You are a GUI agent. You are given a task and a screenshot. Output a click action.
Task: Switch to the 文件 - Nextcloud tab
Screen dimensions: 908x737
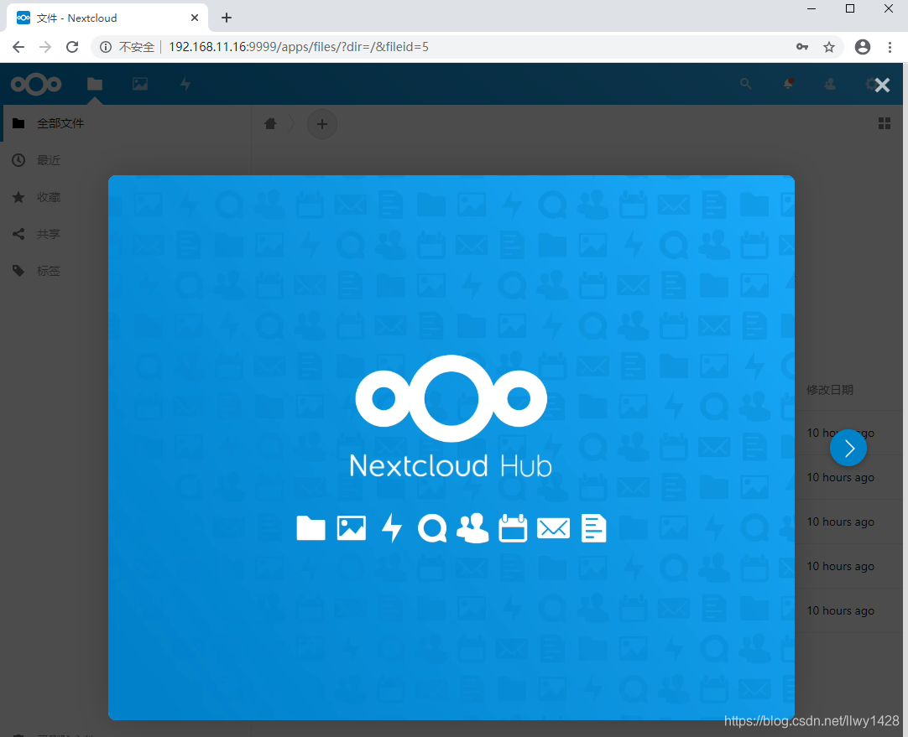[101, 17]
